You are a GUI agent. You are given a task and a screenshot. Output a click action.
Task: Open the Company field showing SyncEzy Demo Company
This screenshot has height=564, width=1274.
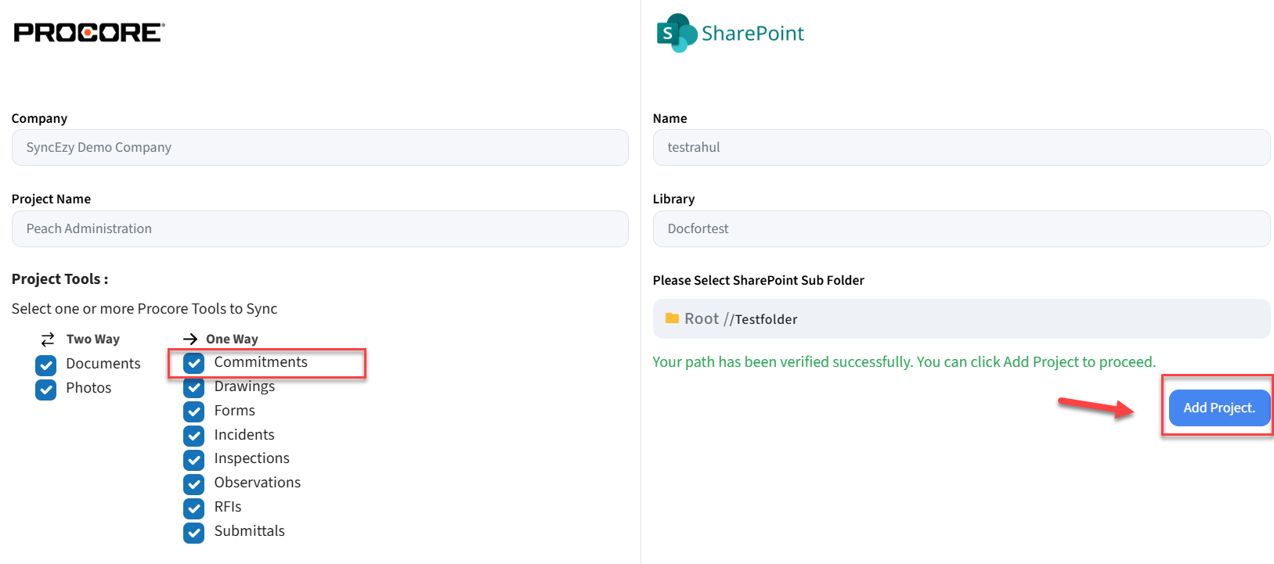tap(319, 147)
